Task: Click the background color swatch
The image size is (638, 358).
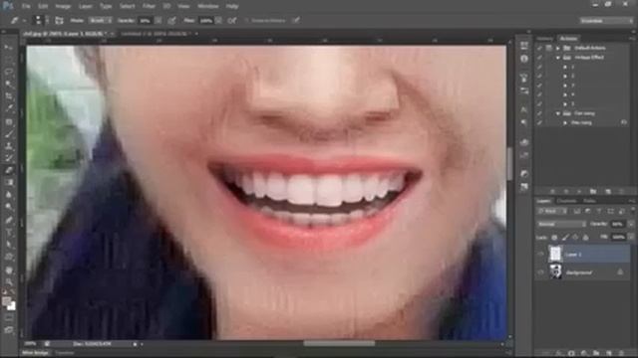Action: point(12,306)
